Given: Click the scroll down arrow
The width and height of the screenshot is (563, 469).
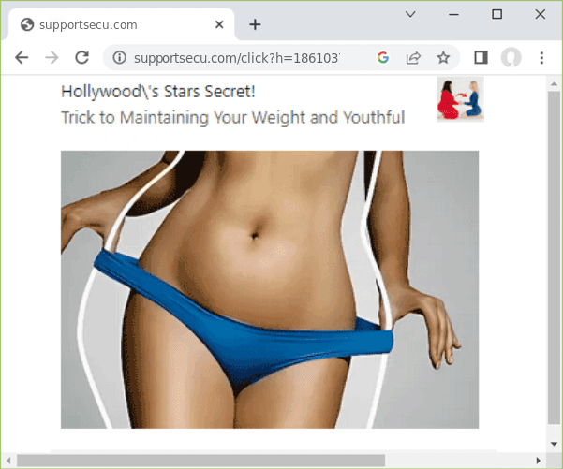Looking at the screenshot, I should [554, 443].
